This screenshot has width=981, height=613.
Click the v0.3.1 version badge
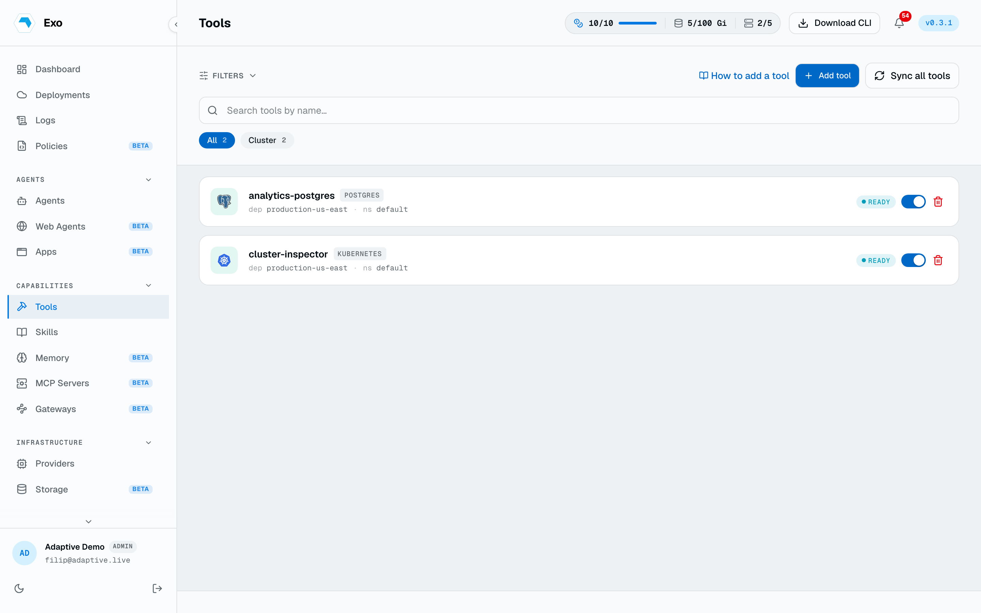938,23
